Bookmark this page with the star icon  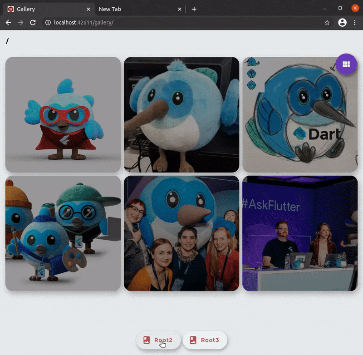[327, 22]
